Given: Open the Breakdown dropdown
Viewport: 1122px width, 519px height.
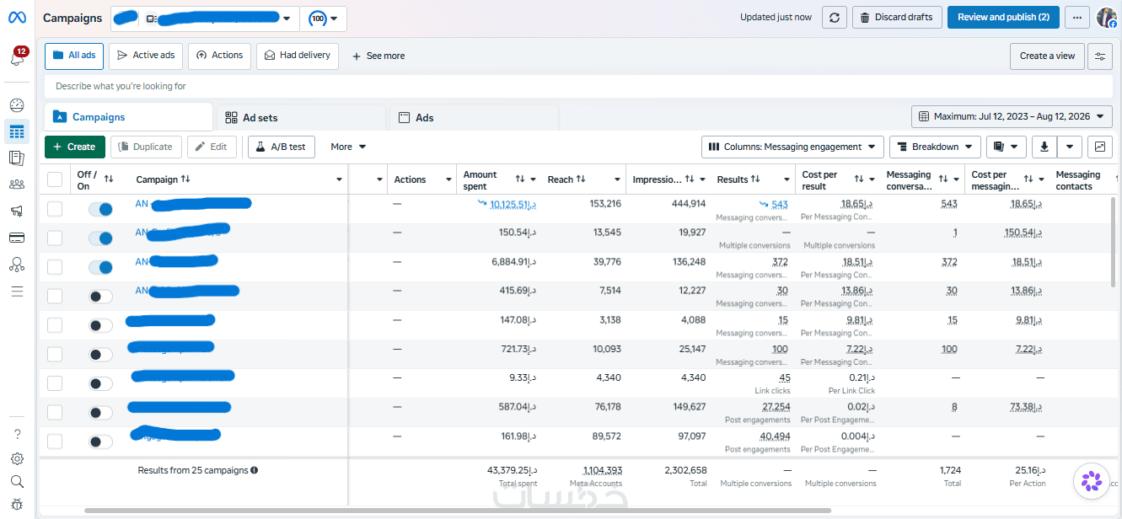Looking at the screenshot, I should (x=935, y=147).
